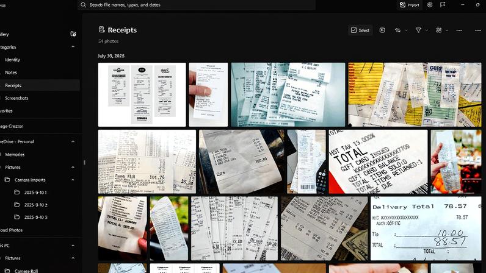Click the 2025-9-10 1 folder icon
486x273 pixels.
17,192
